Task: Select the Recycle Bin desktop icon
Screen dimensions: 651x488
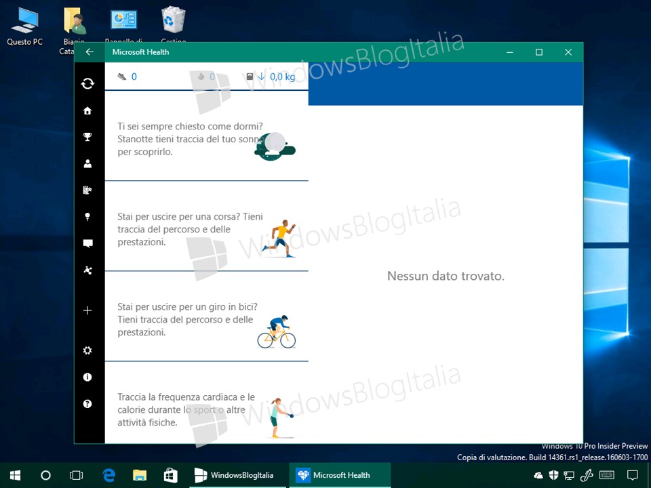Action: click(173, 25)
